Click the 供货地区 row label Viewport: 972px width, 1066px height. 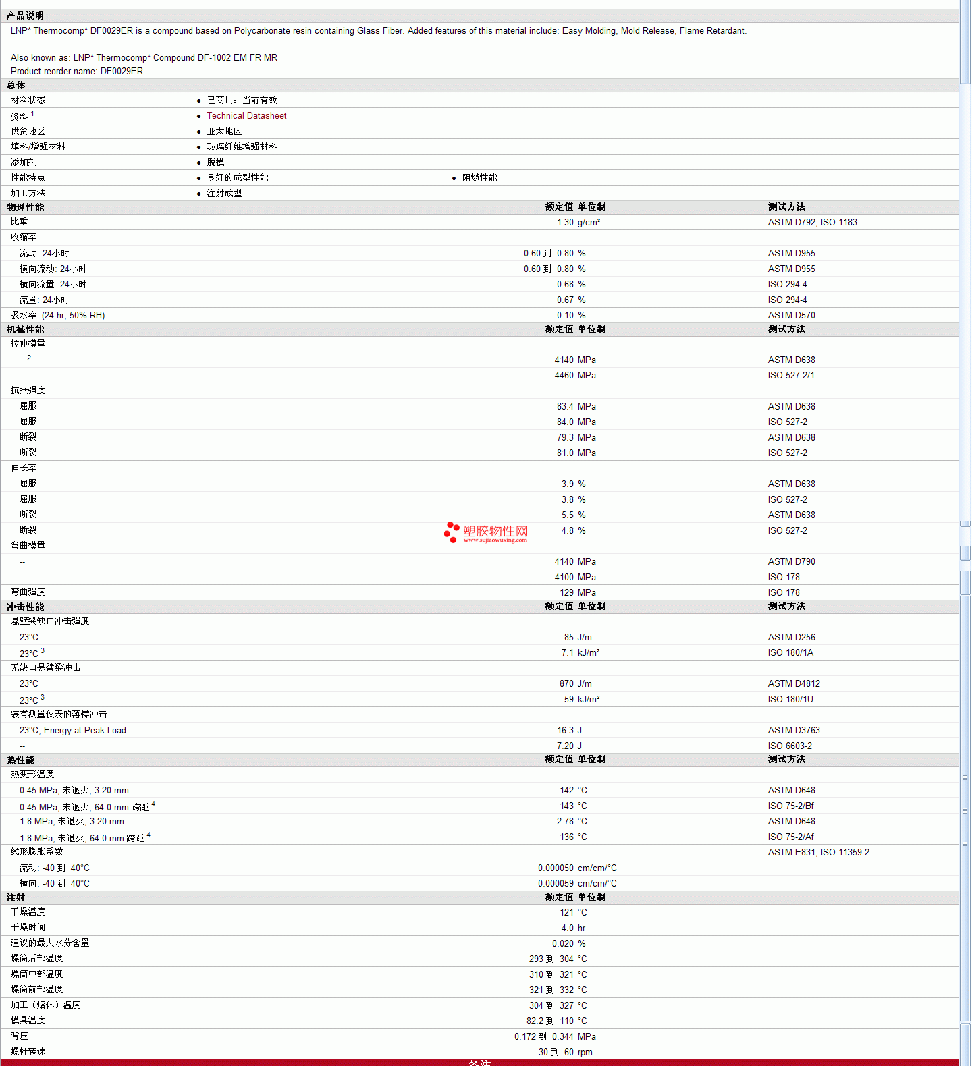coord(28,131)
